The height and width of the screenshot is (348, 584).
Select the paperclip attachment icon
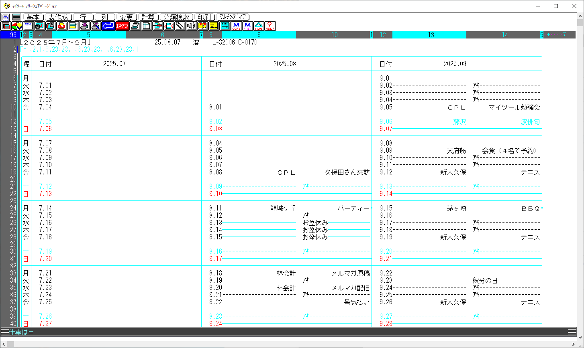pyautogui.click(x=180, y=26)
